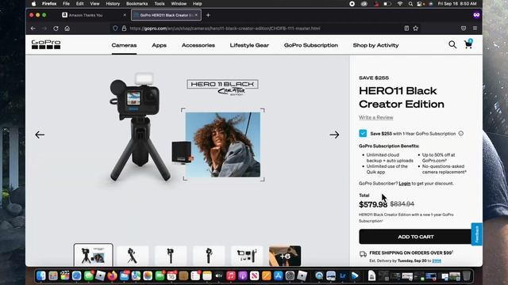Show previous product image with left arrow
Screen dimensions: 508x285
[40, 135]
